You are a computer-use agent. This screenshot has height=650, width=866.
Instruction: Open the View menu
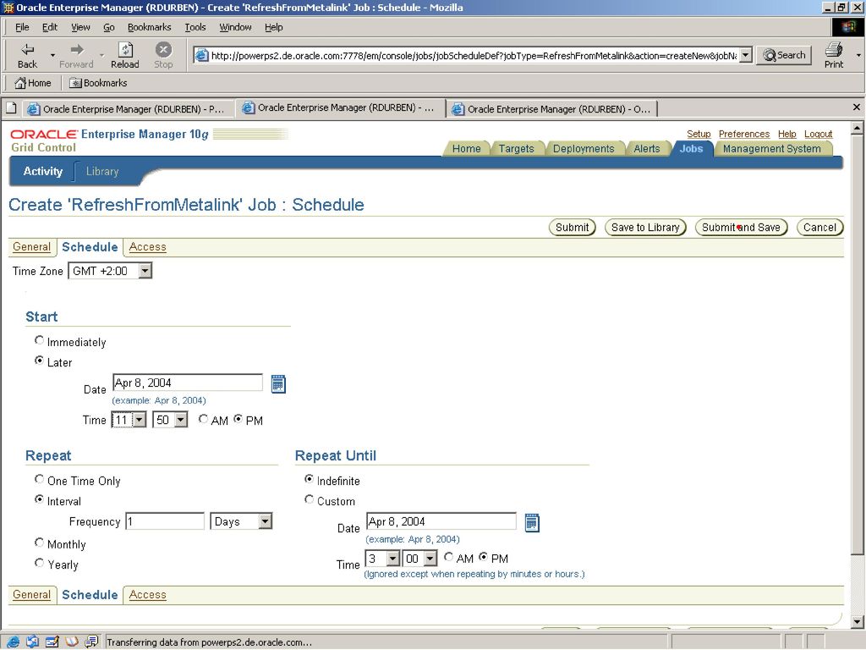pyautogui.click(x=80, y=27)
